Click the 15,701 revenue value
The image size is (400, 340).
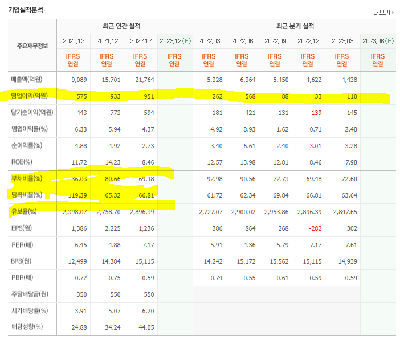[x=111, y=80]
